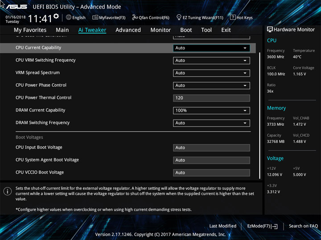Click the +5V reading 5.000 V
The height and width of the screenshot is (240, 321).
tap(299, 175)
